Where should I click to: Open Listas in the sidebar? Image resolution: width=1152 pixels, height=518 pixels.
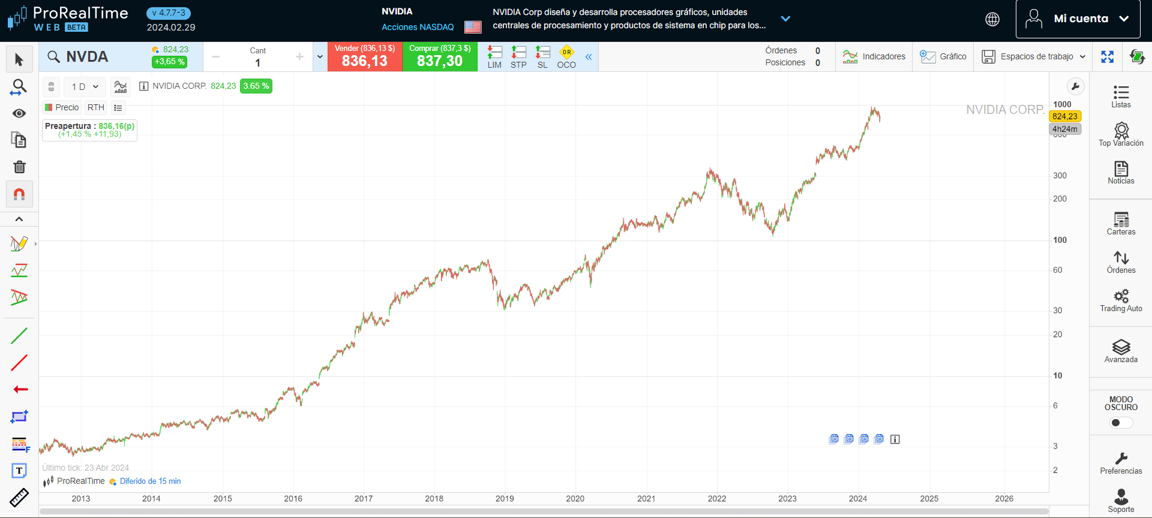point(1121,97)
